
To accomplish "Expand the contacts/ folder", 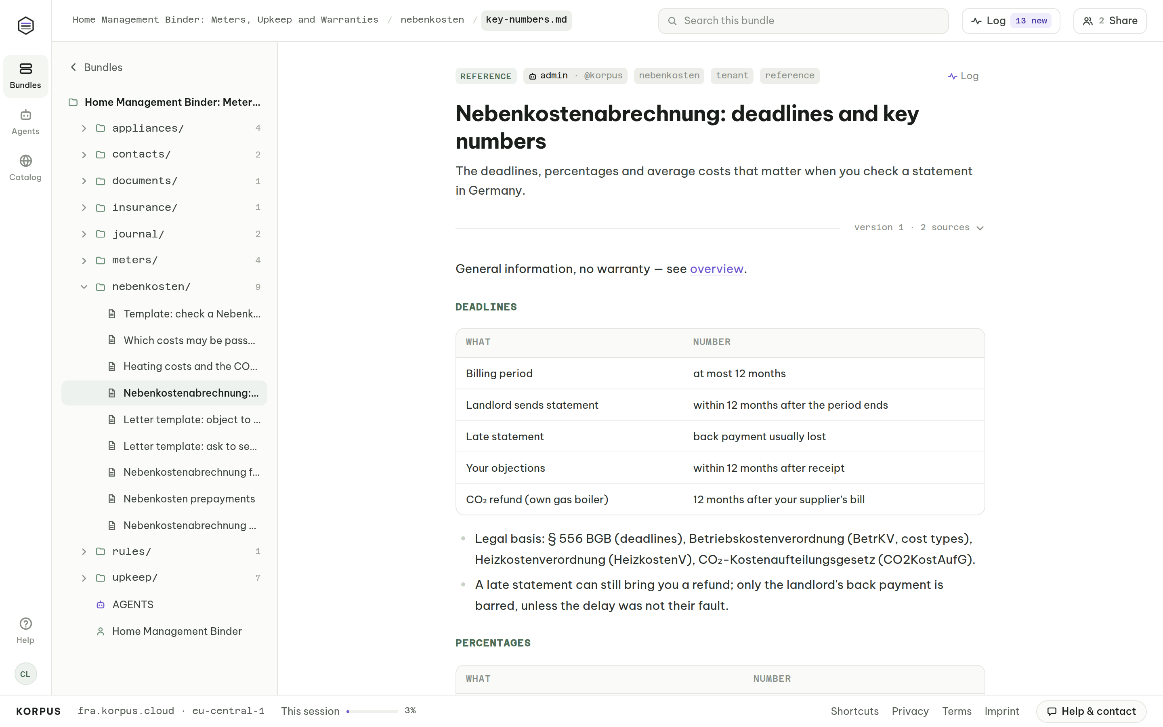I will pyautogui.click(x=84, y=155).
